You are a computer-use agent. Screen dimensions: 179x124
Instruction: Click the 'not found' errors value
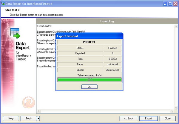tap(112, 64)
